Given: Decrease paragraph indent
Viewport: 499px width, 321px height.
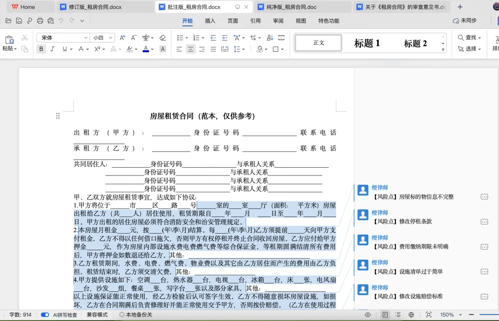Looking at the screenshot, I should (x=213, y=37).
